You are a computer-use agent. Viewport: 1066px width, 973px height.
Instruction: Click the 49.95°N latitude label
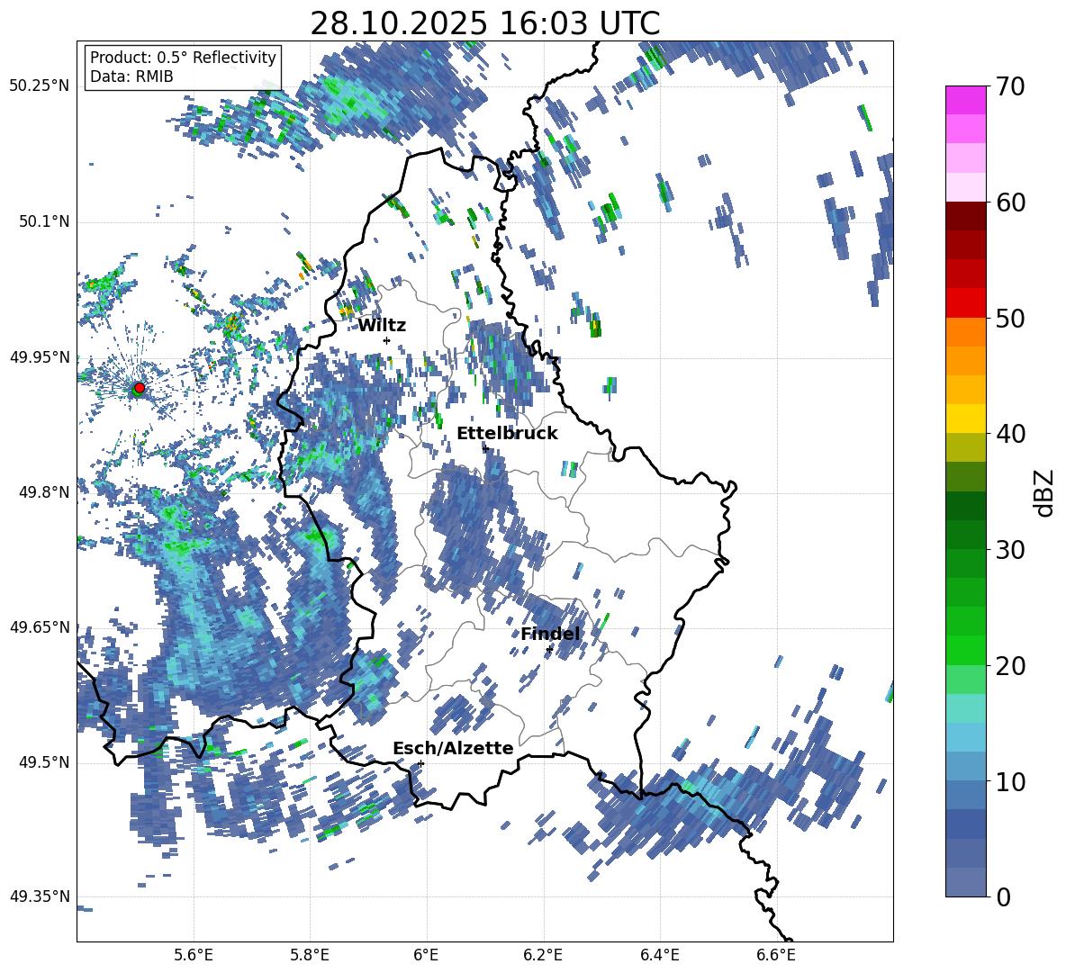click(40, 356)
